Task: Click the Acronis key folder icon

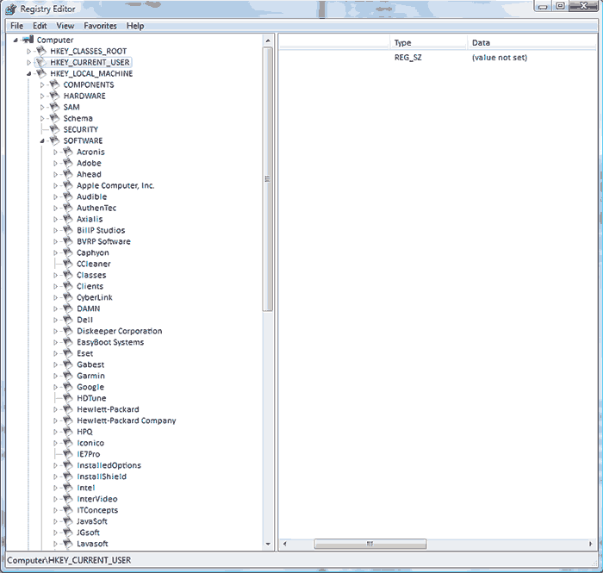Action: pyautogui.click(x=68, y=152)
